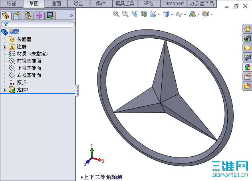252x181 pixels.
Task: Switch to the 钣金 sheet metal tab
Action: (x=79, y=4)
